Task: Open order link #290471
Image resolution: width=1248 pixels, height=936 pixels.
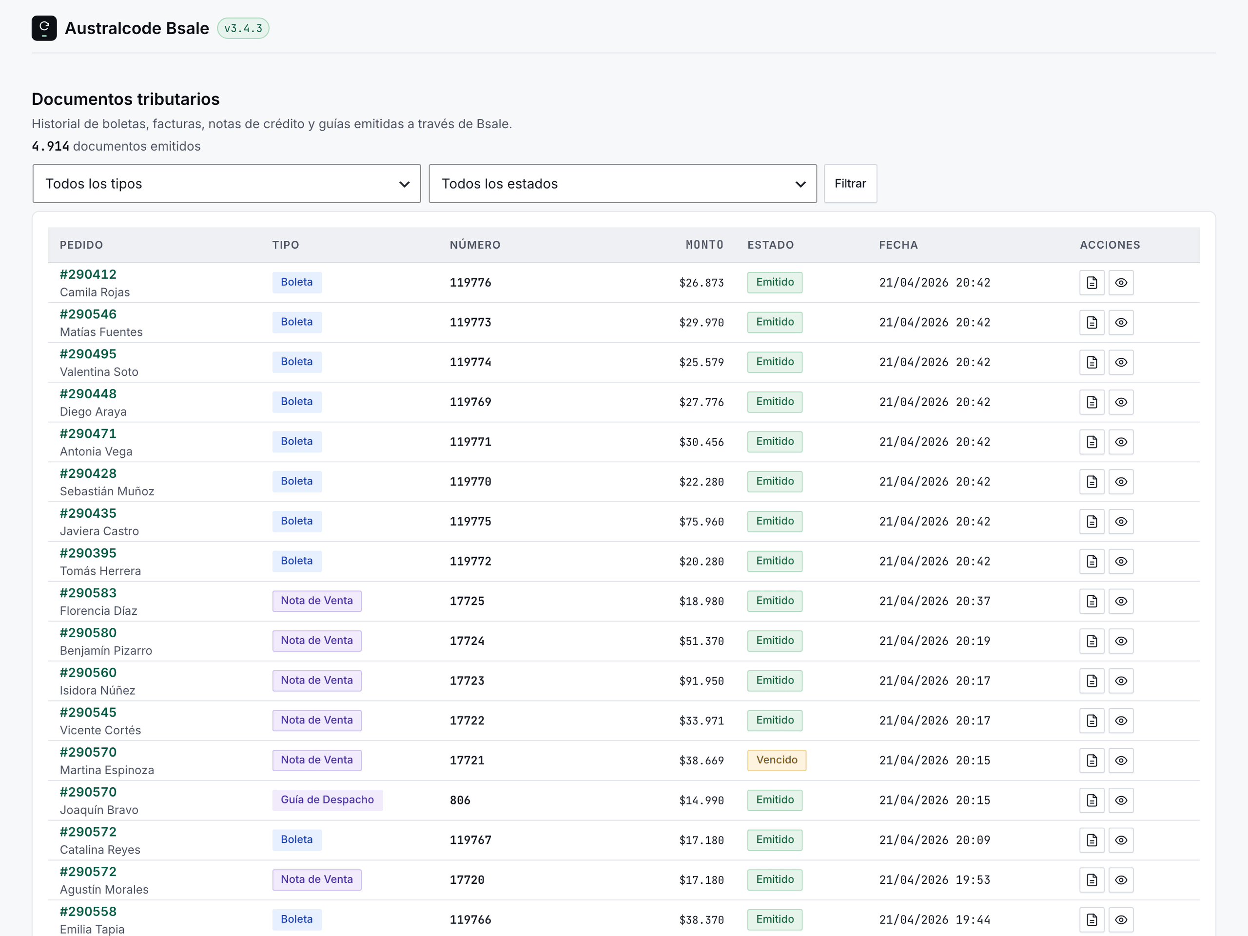Action: click(x=88, y=434)
